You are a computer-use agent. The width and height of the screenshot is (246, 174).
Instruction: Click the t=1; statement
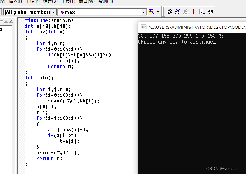coord(42,112)
